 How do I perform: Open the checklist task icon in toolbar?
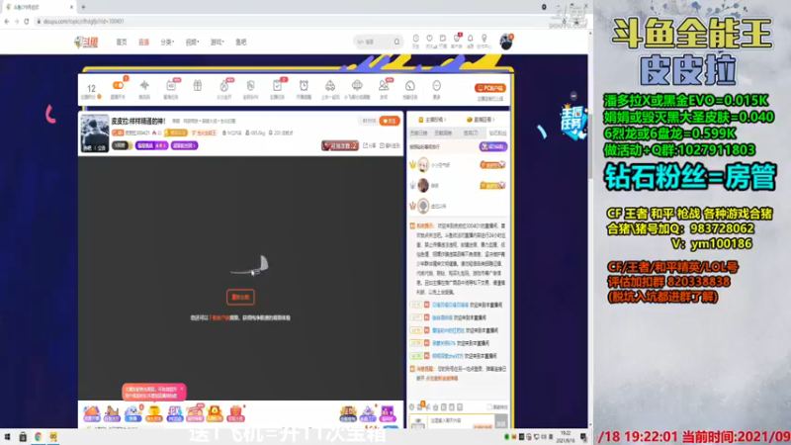[x=277, y=86]
